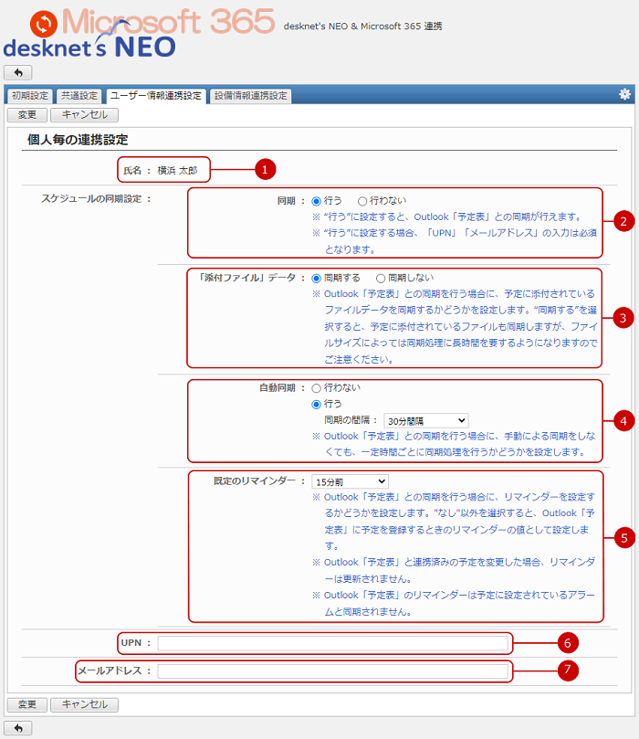This screenshot has height=739, width=639.
Task: Open the gear settings icon
Action: [624, 94]
